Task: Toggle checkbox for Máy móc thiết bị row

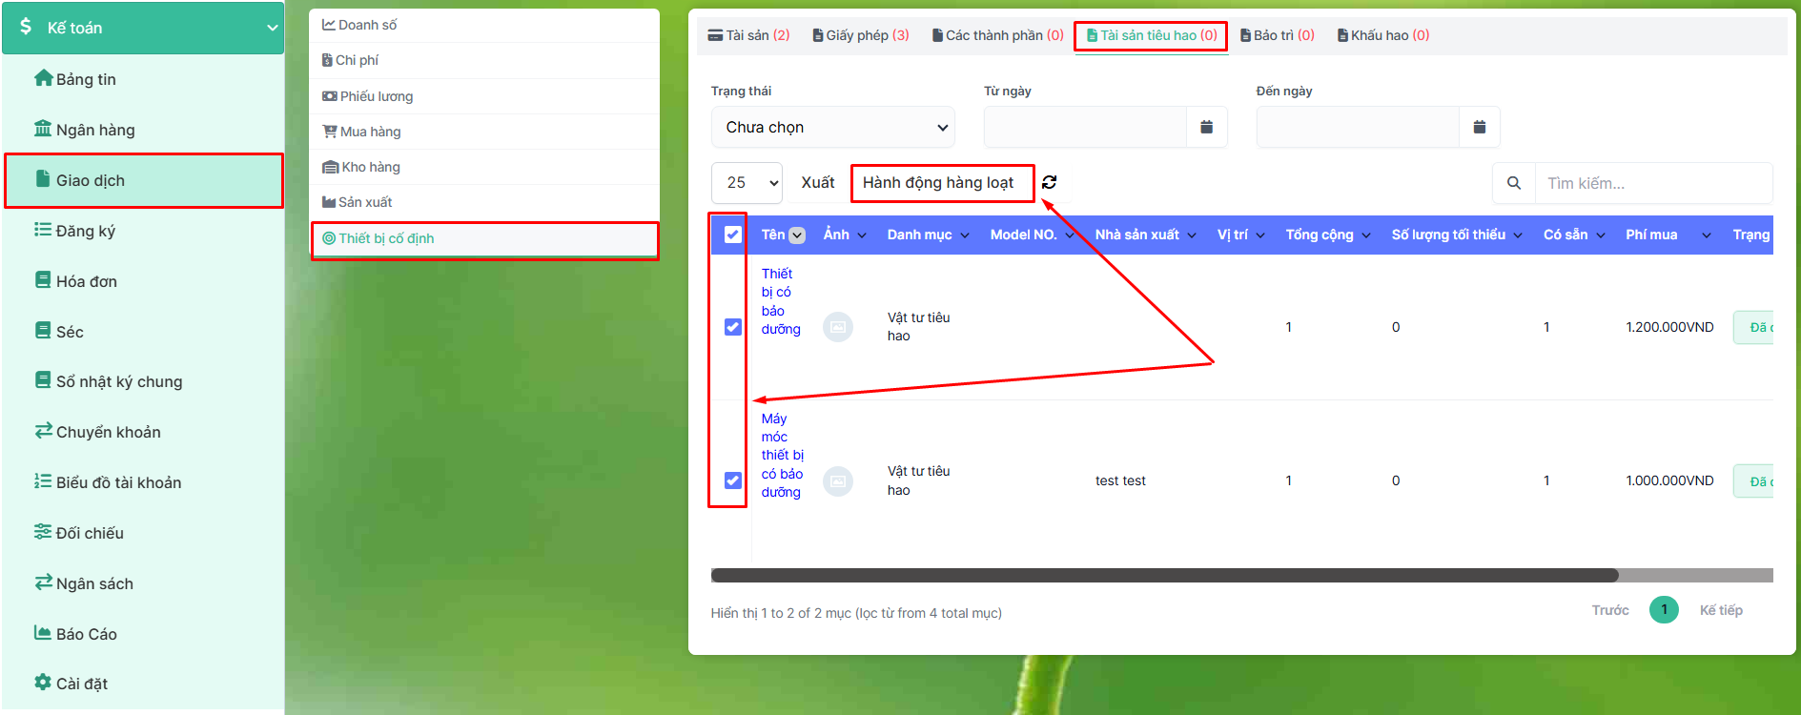Action: tap(732, 480)
